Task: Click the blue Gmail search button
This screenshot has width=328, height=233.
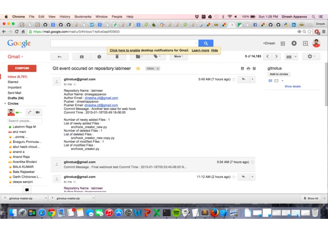Action: point(206,43)
